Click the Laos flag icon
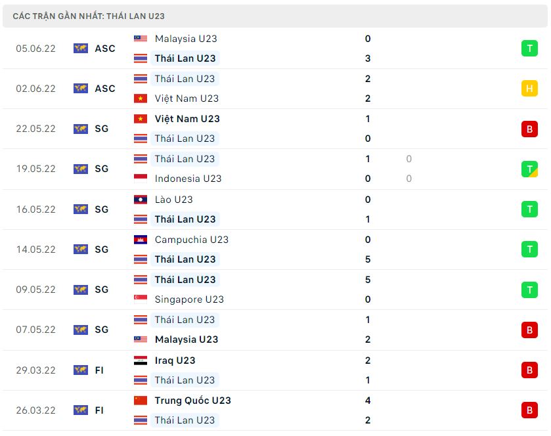This screenshot has width=551, height=436. (x=140, y=200)
